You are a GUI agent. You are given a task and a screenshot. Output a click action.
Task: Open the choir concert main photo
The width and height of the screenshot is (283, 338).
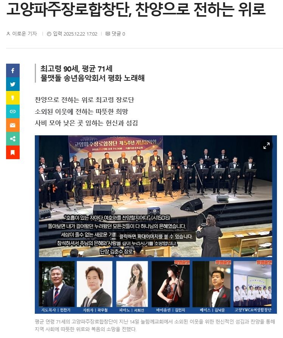coord(155,196)
